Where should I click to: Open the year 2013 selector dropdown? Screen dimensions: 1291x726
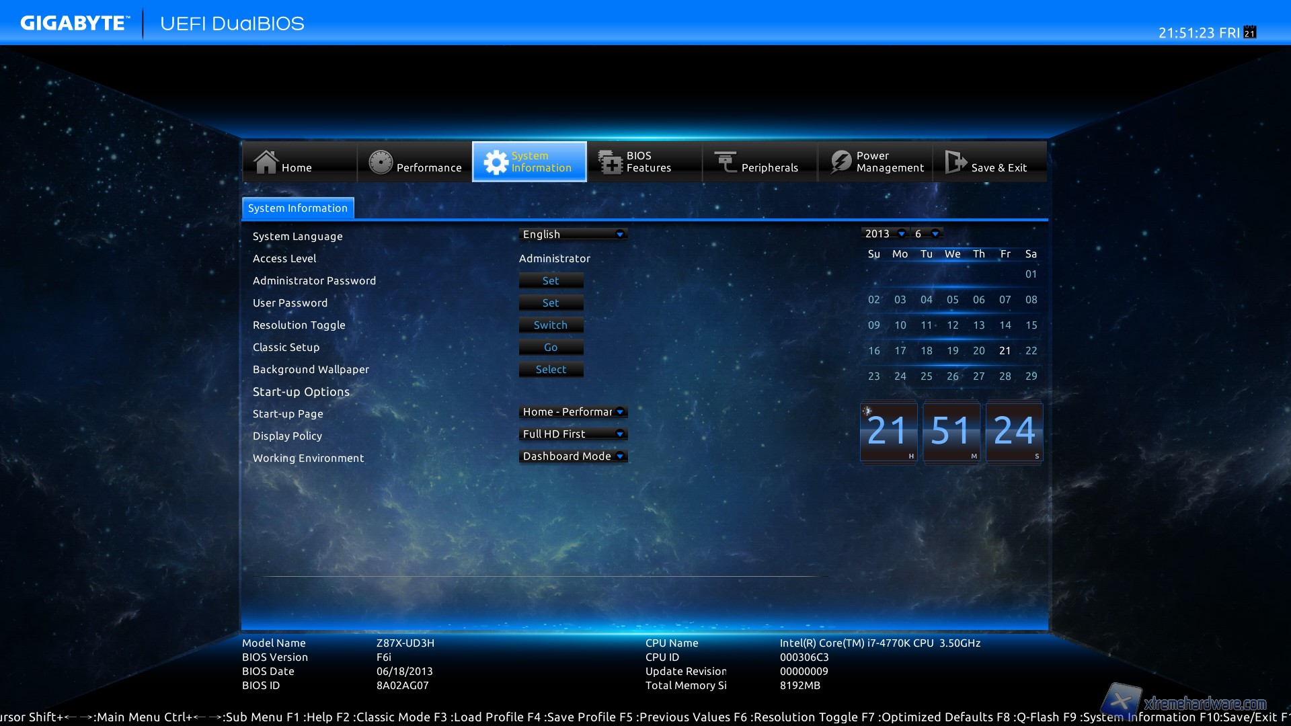click(885, 234)
